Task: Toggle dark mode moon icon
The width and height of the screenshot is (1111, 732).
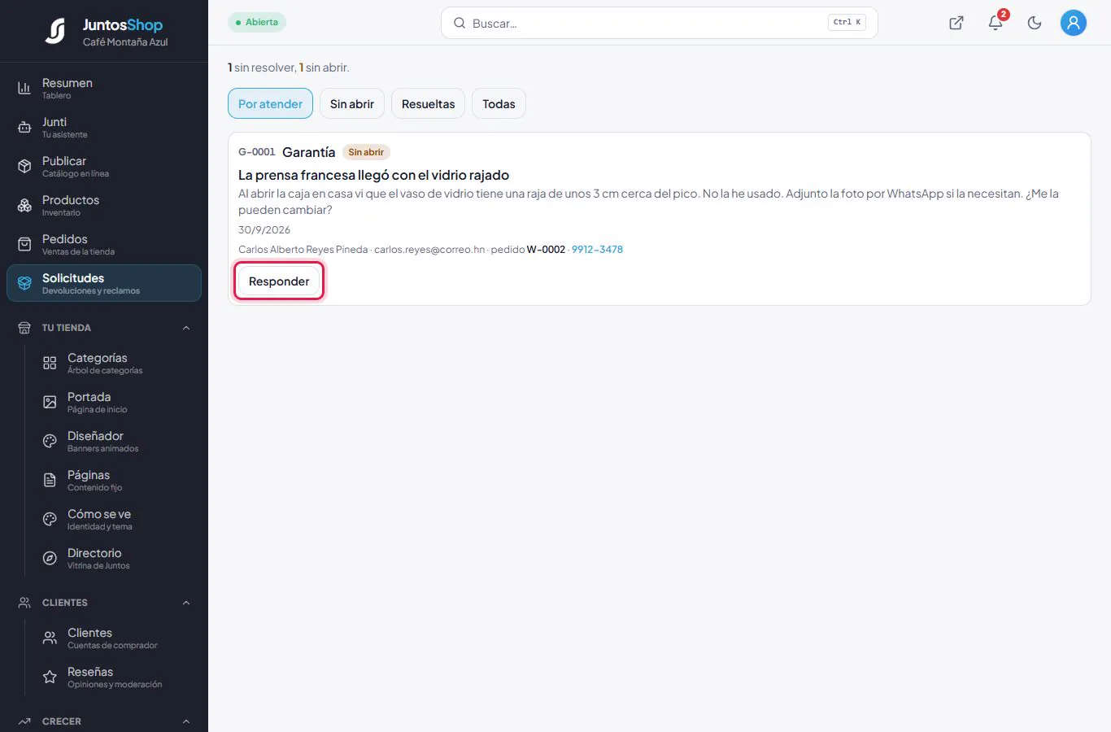Action: (x=1035, y=23)
